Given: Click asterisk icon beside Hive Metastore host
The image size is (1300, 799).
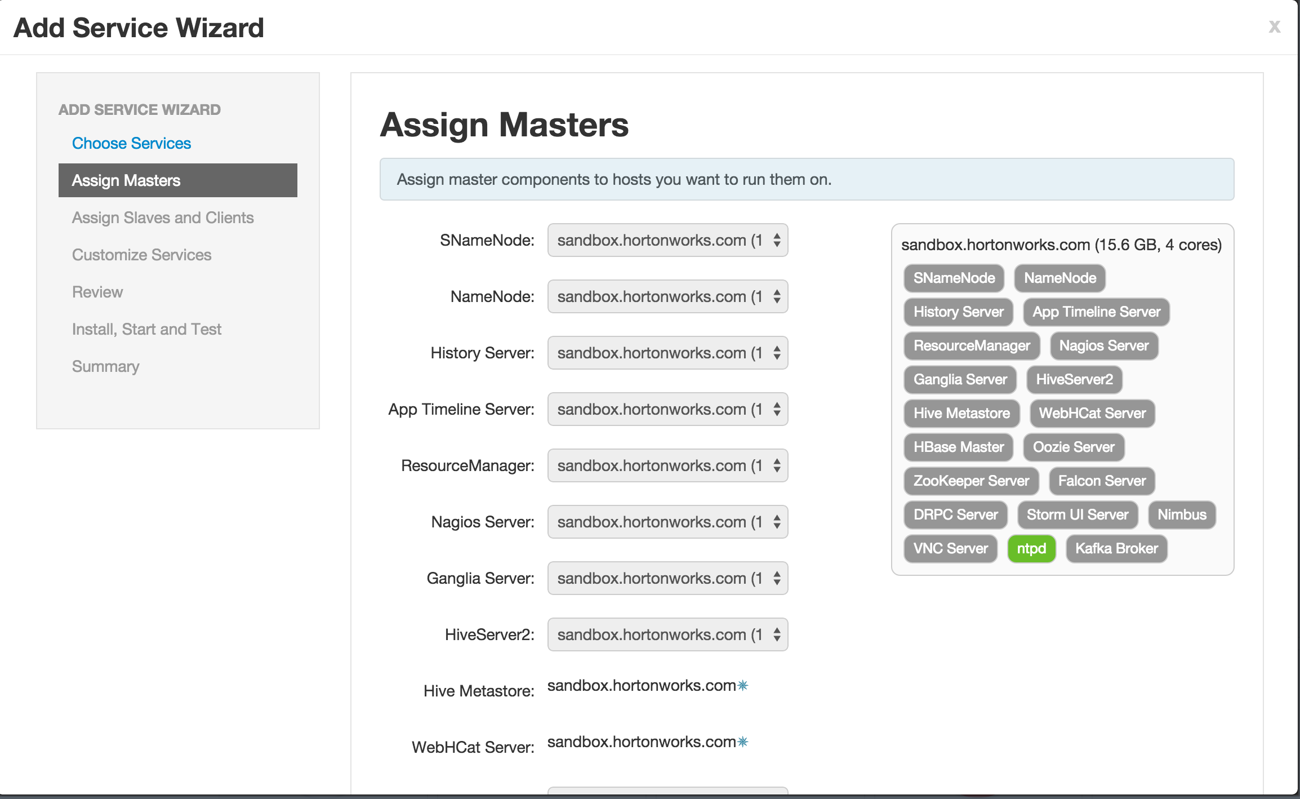Looking at the screenshot, I should [x=743, y=685].
